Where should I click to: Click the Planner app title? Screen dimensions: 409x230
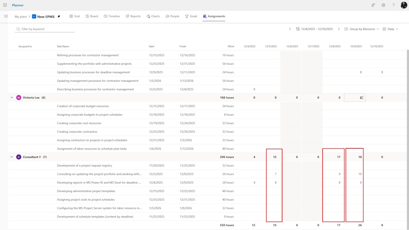pyautogui.click(x=18, y=5)
